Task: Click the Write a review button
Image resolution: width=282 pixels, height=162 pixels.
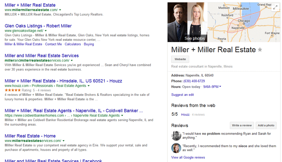Action: point(242,125)
